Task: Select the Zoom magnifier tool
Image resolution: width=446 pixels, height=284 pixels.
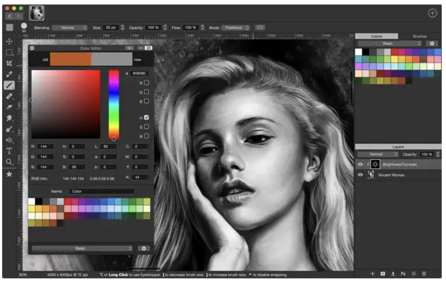Action: (9, 162)
